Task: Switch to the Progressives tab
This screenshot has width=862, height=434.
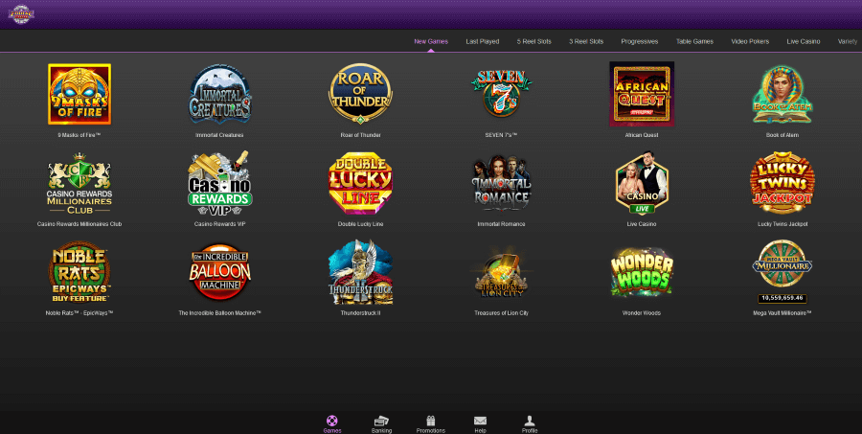Action: (x=640, y=41)
